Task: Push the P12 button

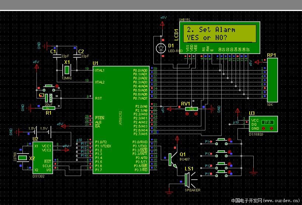Action: pos(221,164)
